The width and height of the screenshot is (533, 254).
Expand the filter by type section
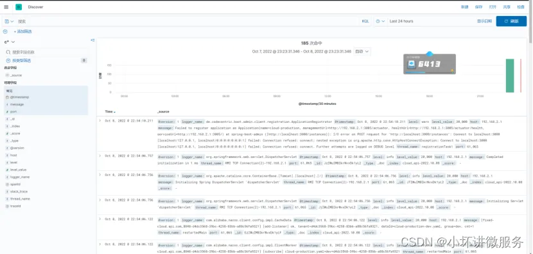(19, 61)
